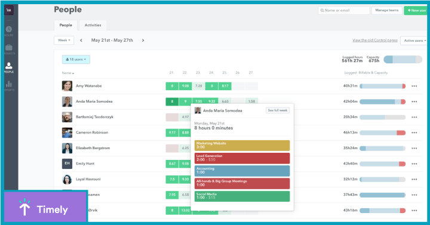
Task: Open the Hours clock icon in sidebar
Action: pyautogui.click(x=9, y=29)
